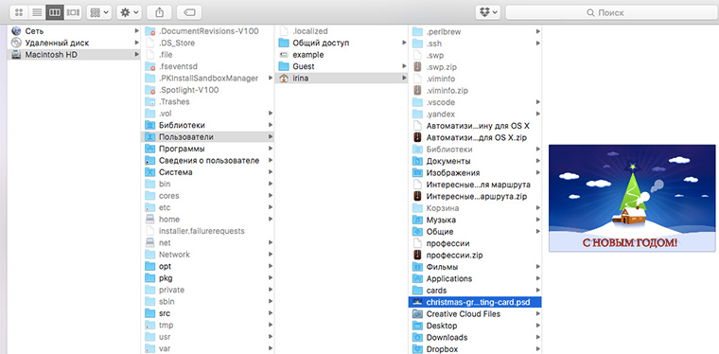
Task: Select christmas-gr…ting-card.psd file
Action: click(x=476, y=302)
